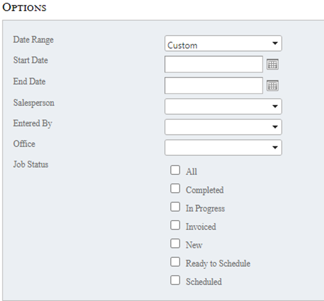324x301 pixels.
Task: Open the Start Date calendar picker icon
Action: (x=273, y=65)
